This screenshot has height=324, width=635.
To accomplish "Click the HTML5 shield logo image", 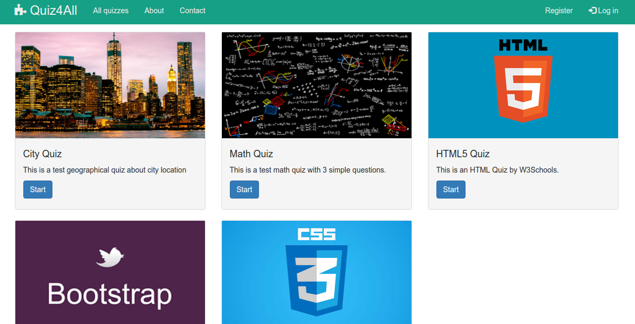I will tap(523, 85).
